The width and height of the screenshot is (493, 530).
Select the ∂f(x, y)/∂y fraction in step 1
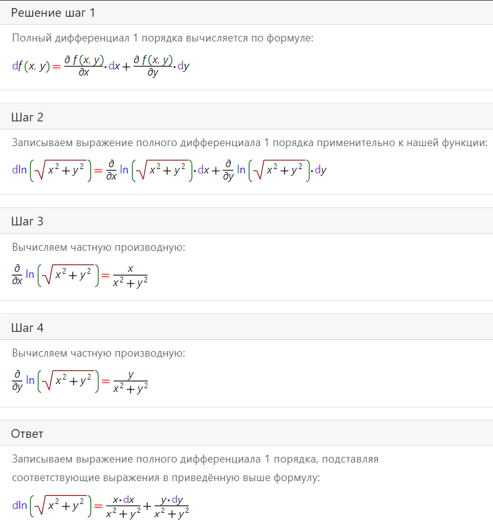pyautogui.click(x=153, y=66)
